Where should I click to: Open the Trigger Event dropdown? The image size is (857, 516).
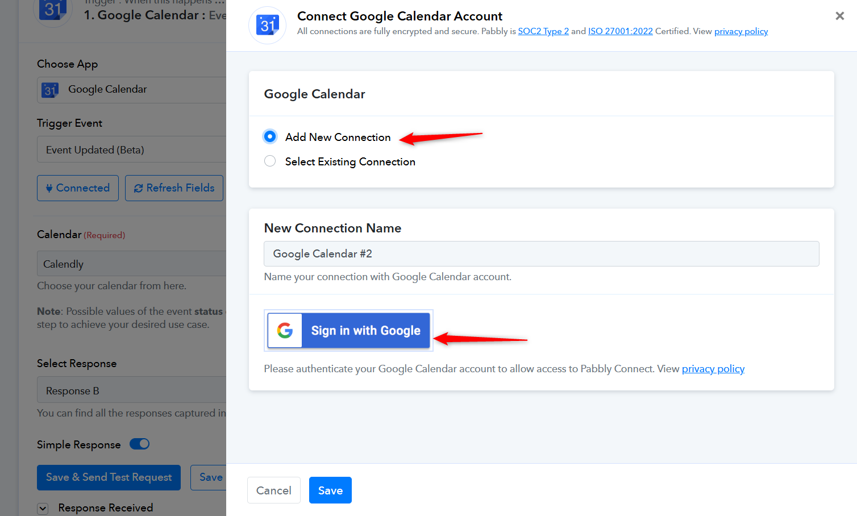[132, 149]
